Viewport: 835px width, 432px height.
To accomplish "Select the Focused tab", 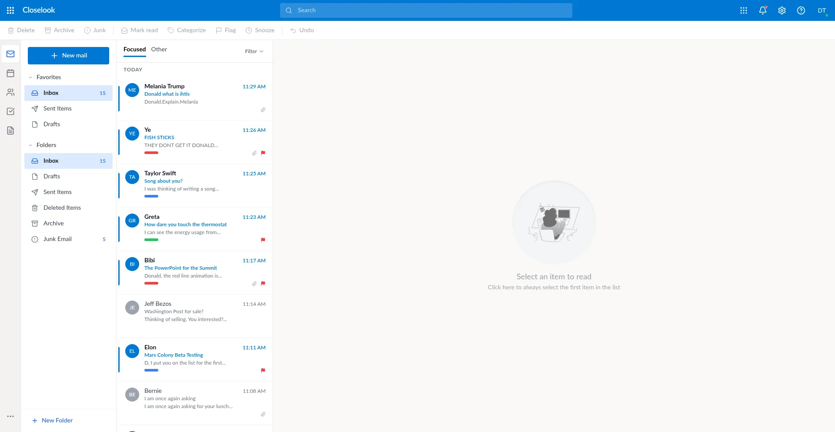I will click(x=134, y=50).
